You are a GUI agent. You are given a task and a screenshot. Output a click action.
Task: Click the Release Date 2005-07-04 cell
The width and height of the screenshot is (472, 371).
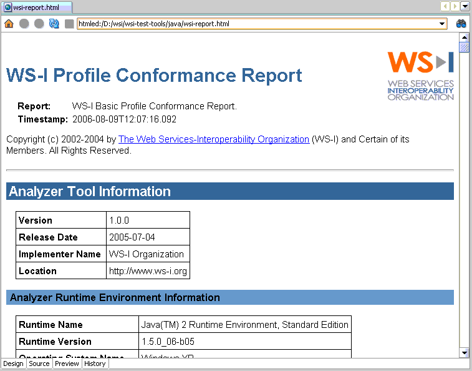148,237
